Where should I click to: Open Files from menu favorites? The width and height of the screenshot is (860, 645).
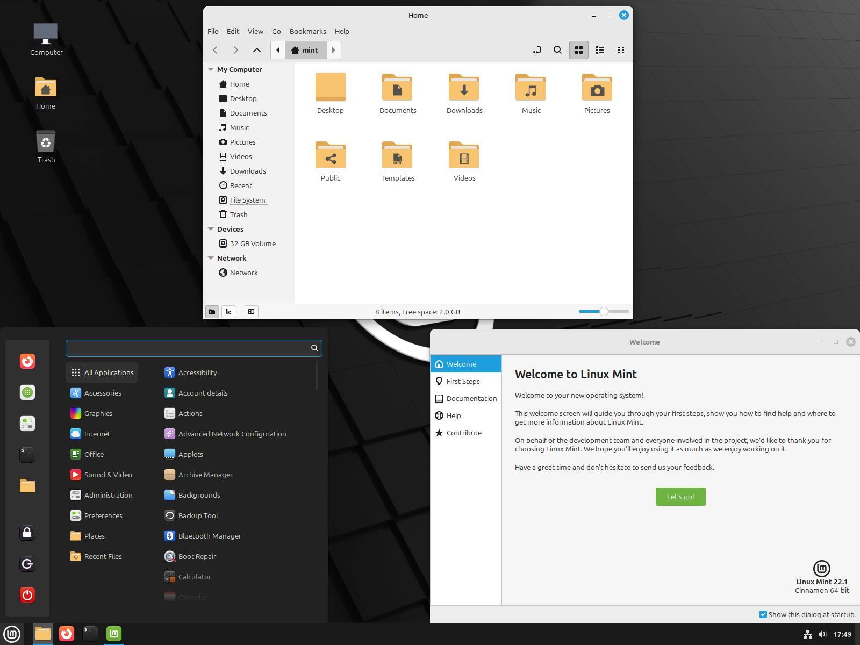27,486
